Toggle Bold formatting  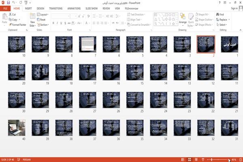pyautogui.click(x=53, y=23)
